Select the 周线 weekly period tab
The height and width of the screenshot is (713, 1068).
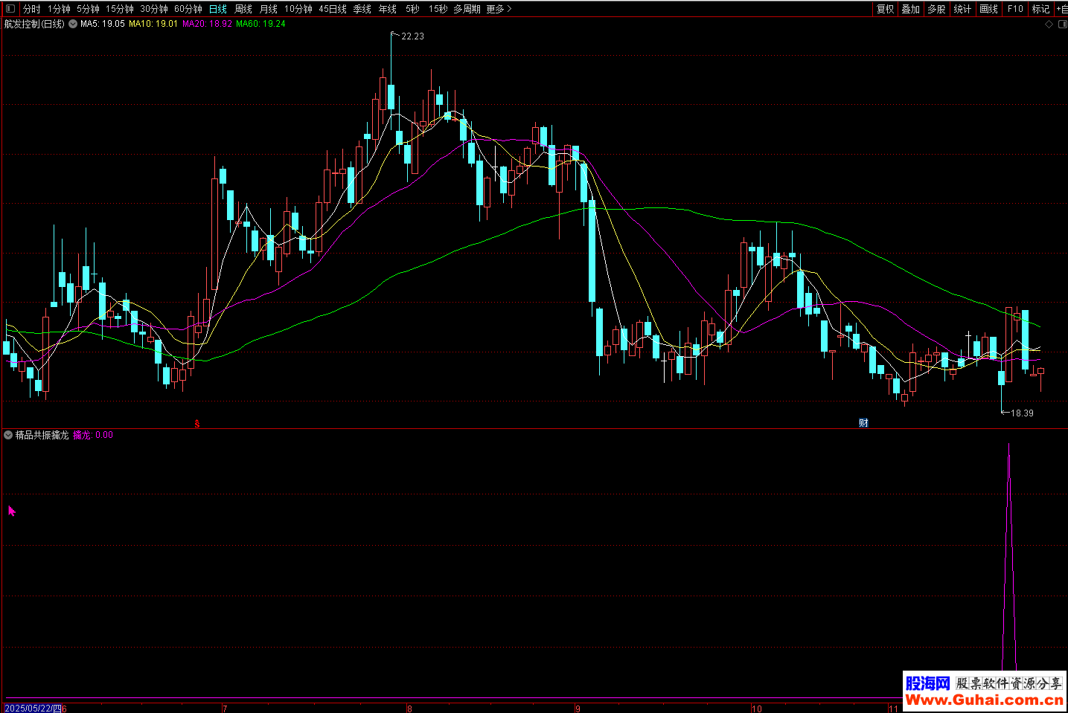[x=243, y=9]
